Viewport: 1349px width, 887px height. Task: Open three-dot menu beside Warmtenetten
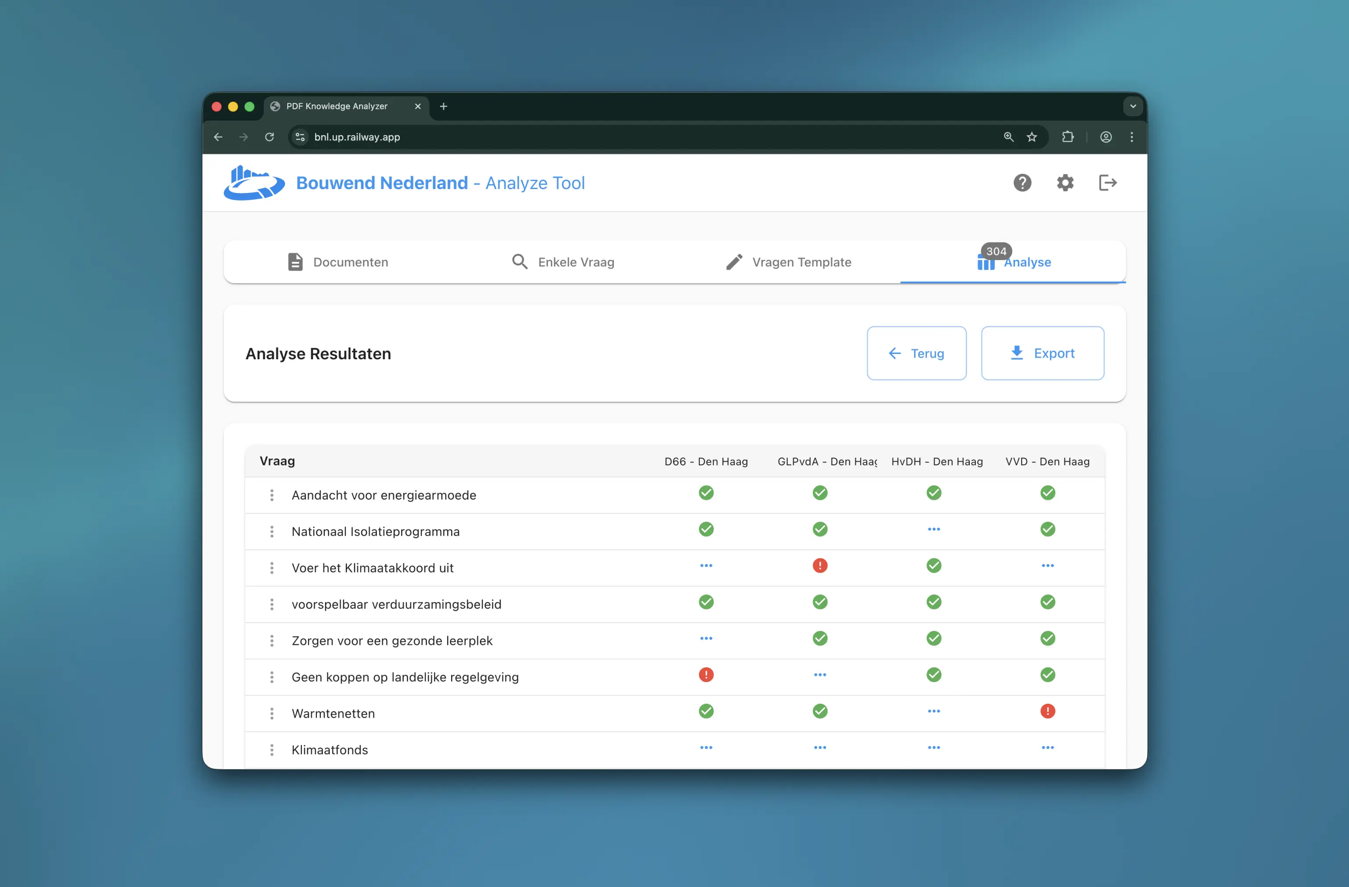click(x=272, y=713)
